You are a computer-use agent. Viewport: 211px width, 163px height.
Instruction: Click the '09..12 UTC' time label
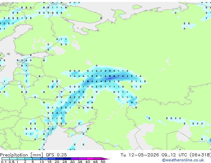(174, 155)
